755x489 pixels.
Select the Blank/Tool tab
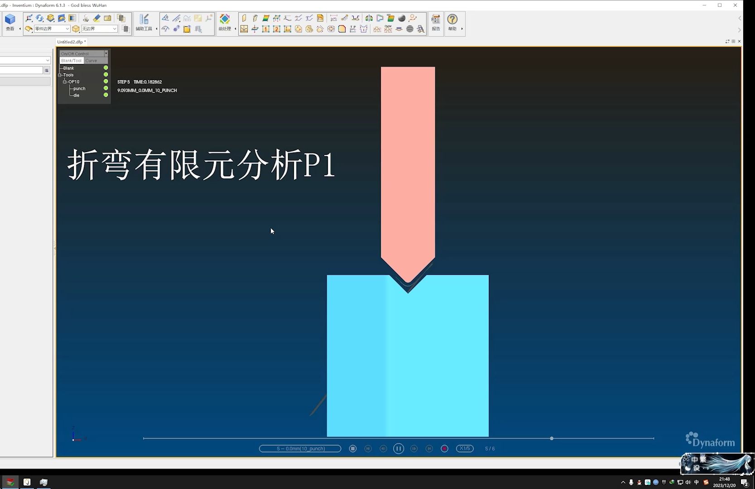(71, 60)
